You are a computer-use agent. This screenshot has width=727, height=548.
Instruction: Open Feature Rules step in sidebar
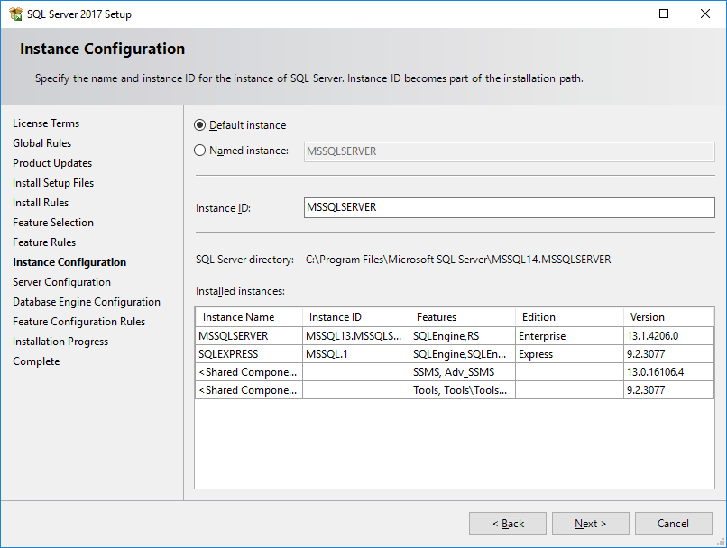pyautogui.click(x=44, y=242)
